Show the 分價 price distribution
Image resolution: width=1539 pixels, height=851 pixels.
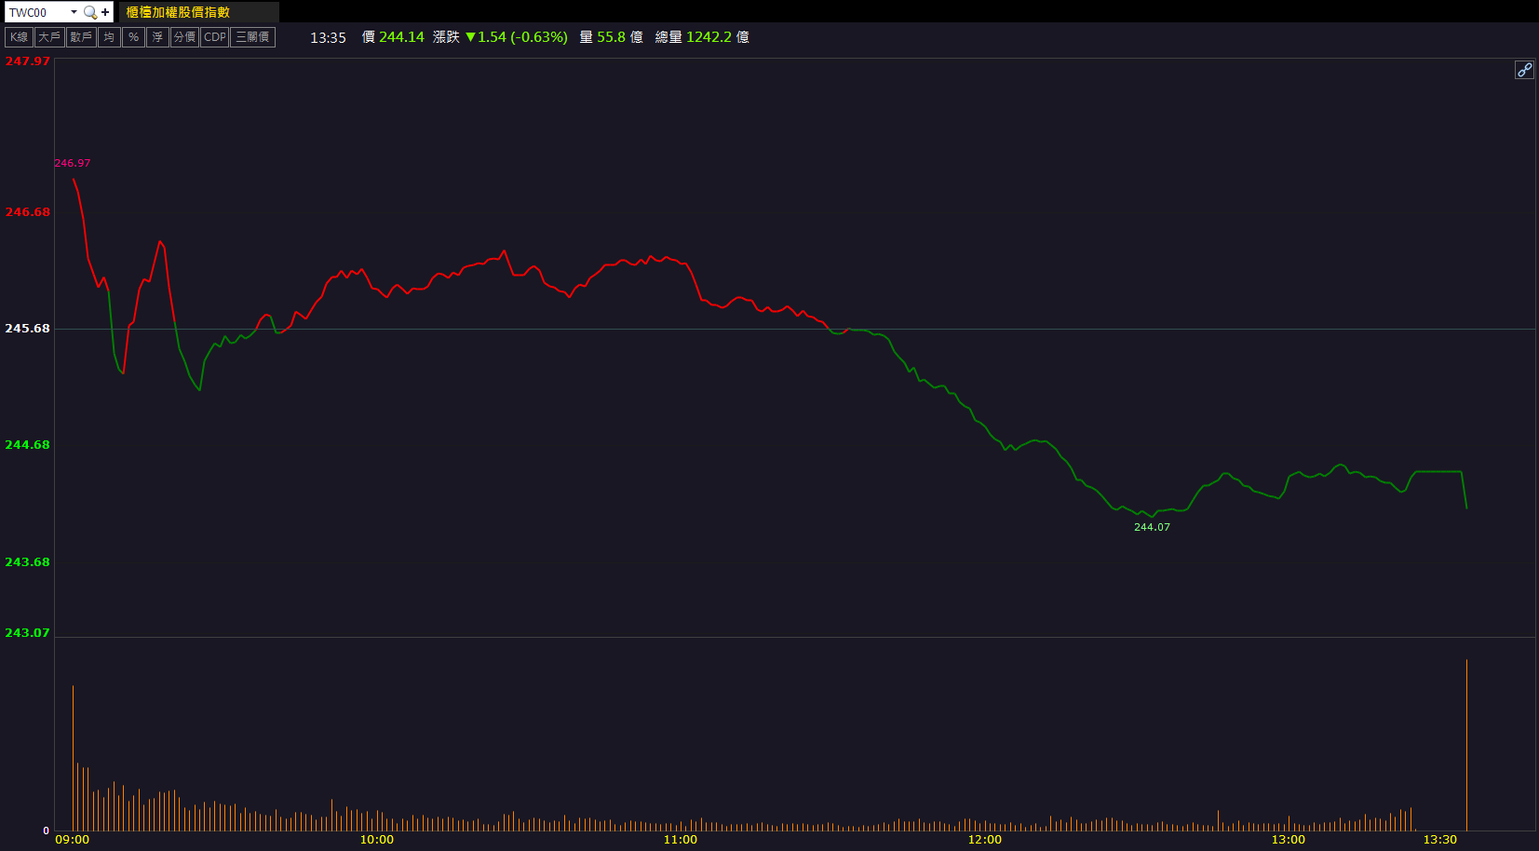point(184,37)
